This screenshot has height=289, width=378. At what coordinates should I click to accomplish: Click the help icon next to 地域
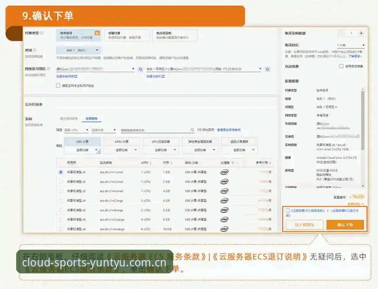(x=35, y=50)
